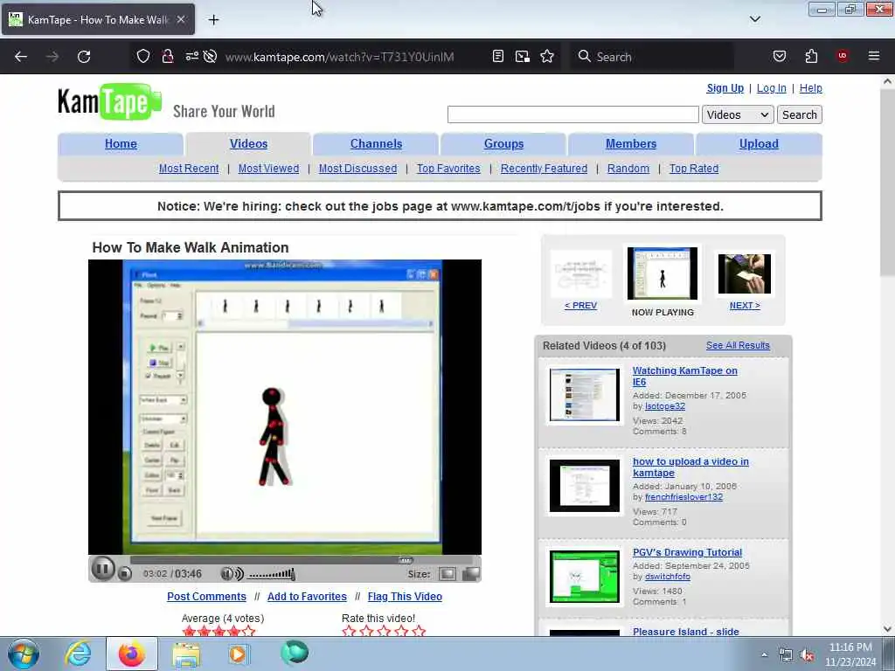The height and width of the screenshot is (671, 895).
Task: Open Recently Featured videos
Action: tap(544, 169)
